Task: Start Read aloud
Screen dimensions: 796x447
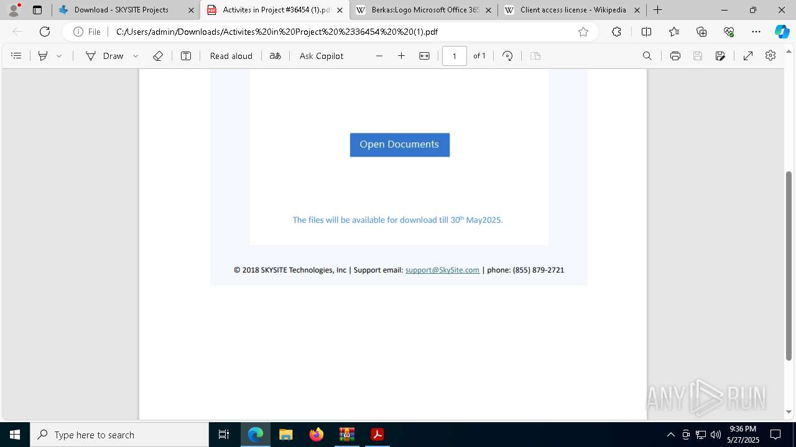Action: (x=231, y=56)
